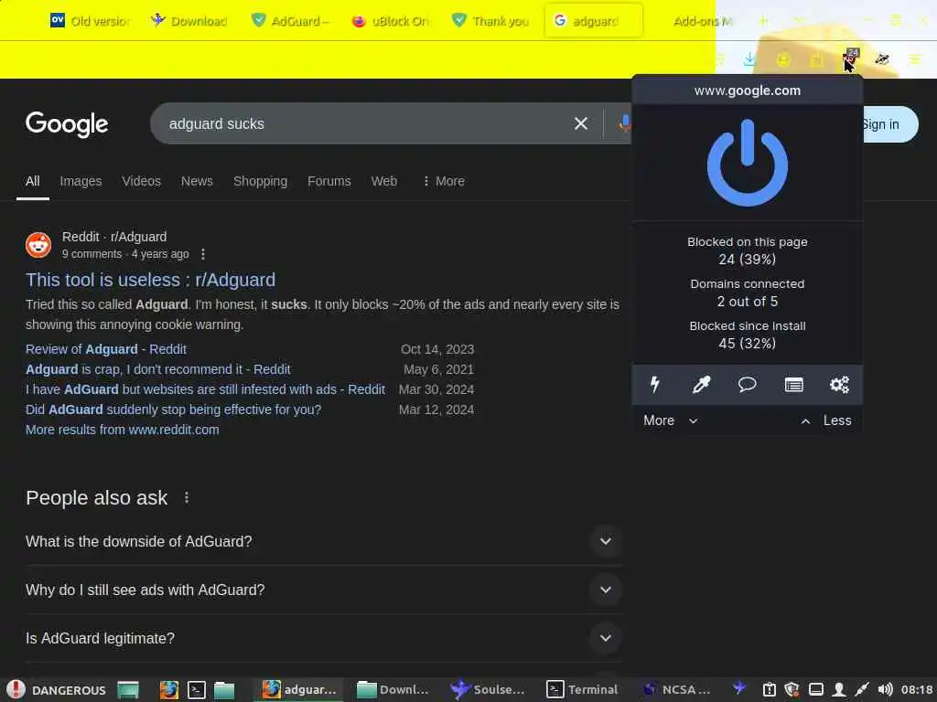The height and width of the screenshot is (702, 937).
Task: Switch to the 'uBlock Origin' browser tab
Action: pos(392,21)
